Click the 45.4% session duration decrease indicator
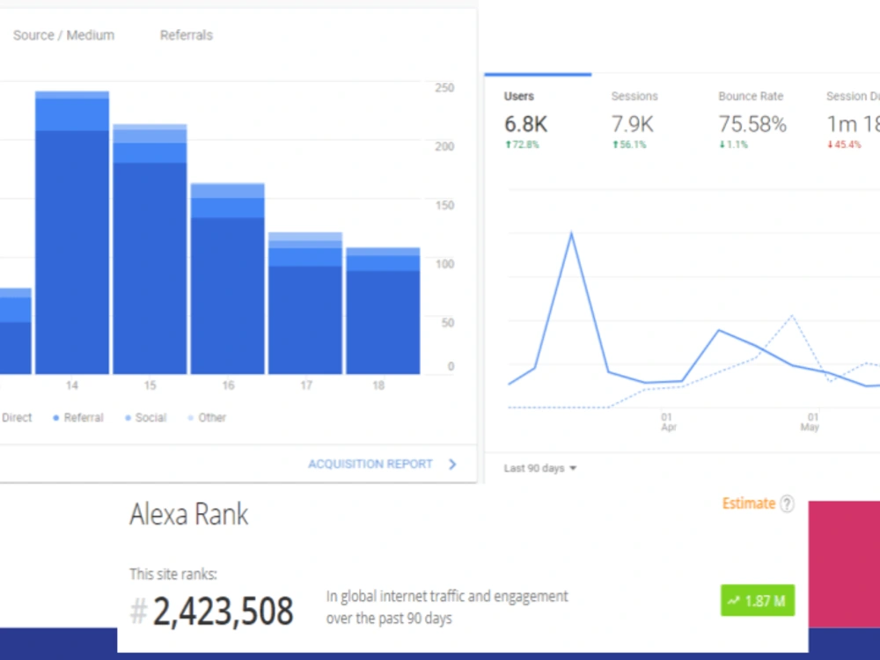Viewport: 880px width, 660px height. coord(844,145)
